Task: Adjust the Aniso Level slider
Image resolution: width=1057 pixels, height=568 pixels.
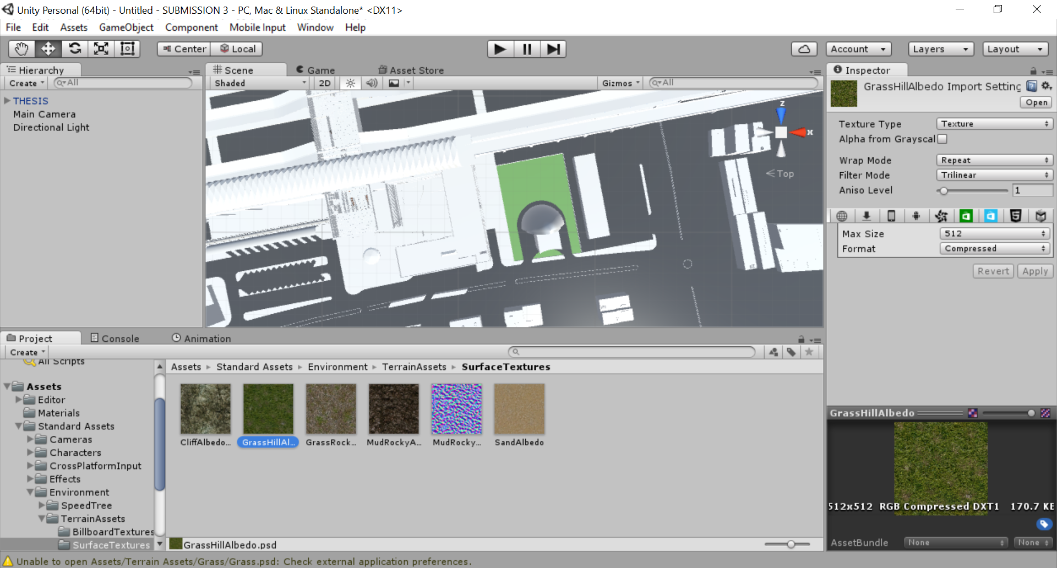Action: (x=945, y=190)
